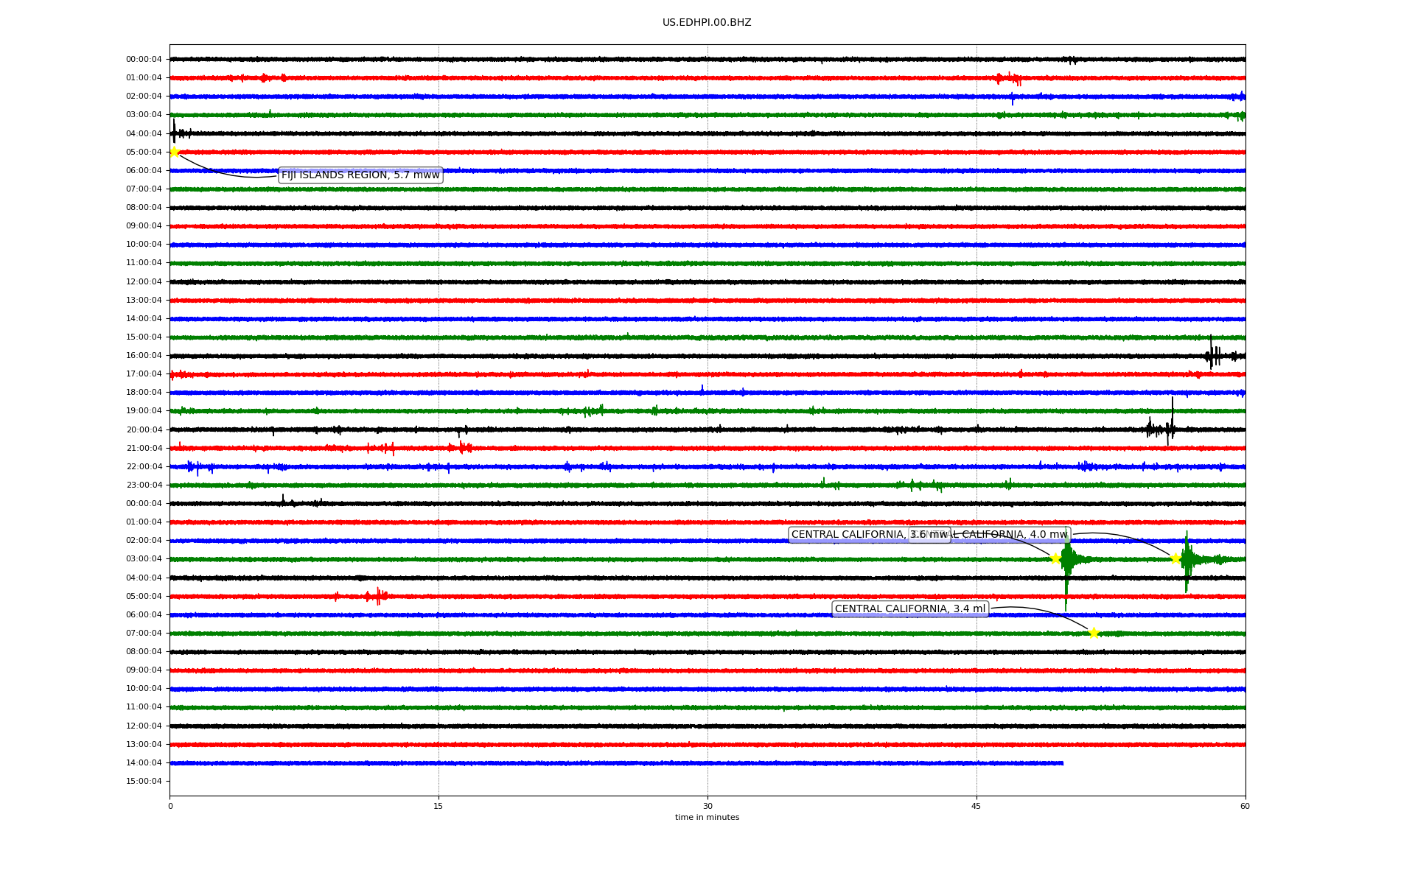The width and height of the screenshot is (1415, 884).
Task: Click the first 00:00:04 row label at top
Action: pyautogui.click(x=144, y=60)
